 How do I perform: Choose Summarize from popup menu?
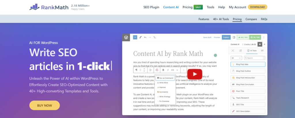coord(162,92)
